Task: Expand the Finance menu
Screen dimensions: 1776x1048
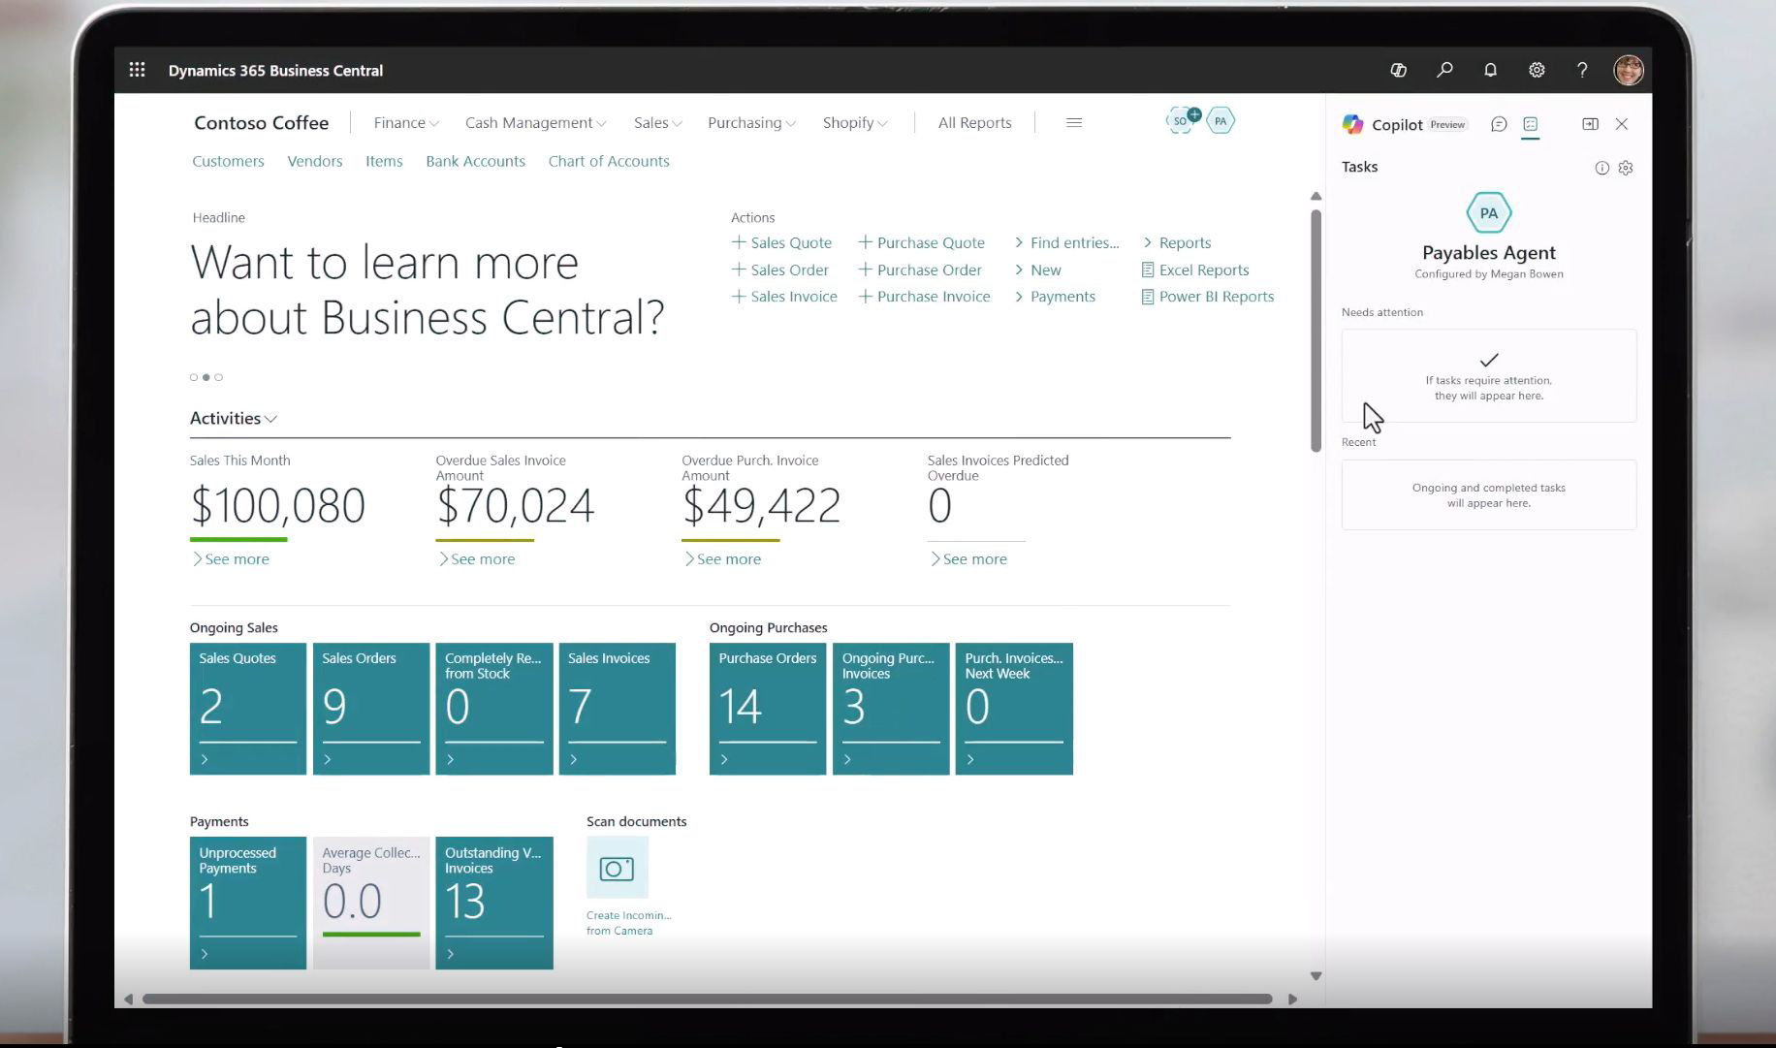Action: click(x=406, y=123)
